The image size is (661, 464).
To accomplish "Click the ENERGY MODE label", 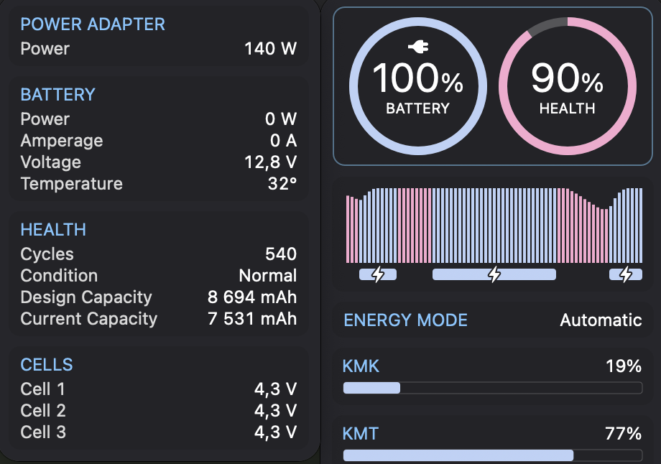I will [x=405, y=320].
